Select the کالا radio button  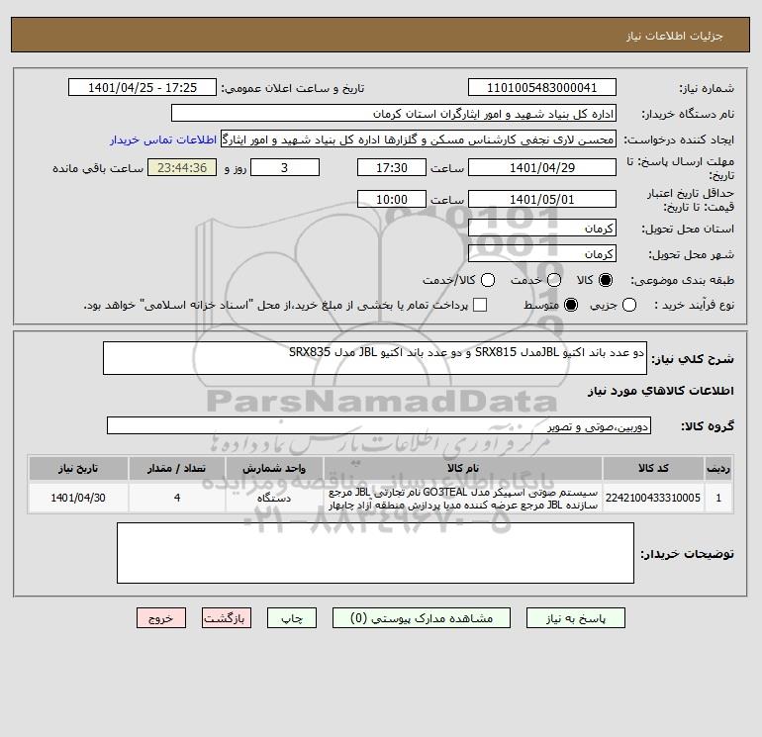click(x=606, y=280)
